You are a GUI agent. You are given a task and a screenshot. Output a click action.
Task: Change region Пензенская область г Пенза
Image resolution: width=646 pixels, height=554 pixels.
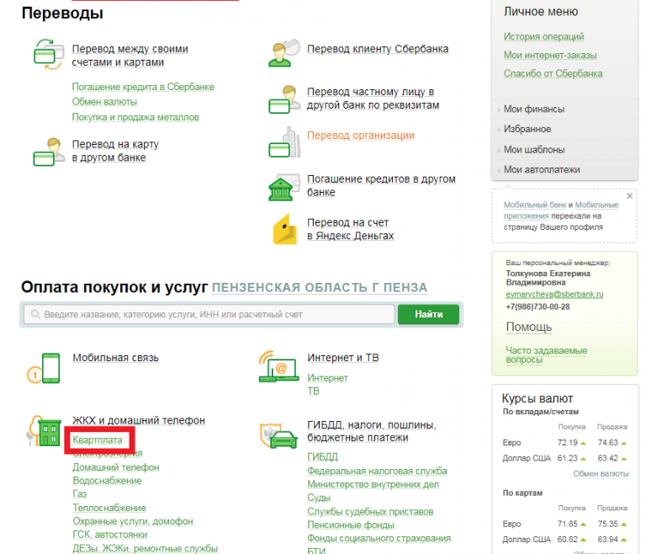[320, 288]
